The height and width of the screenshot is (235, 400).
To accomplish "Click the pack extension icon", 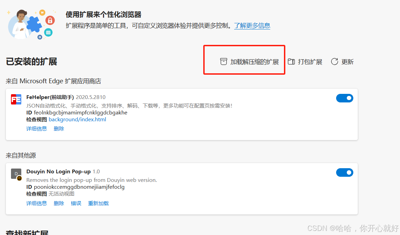I will (291, 62).
